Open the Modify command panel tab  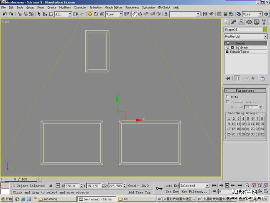click(234, 22)
